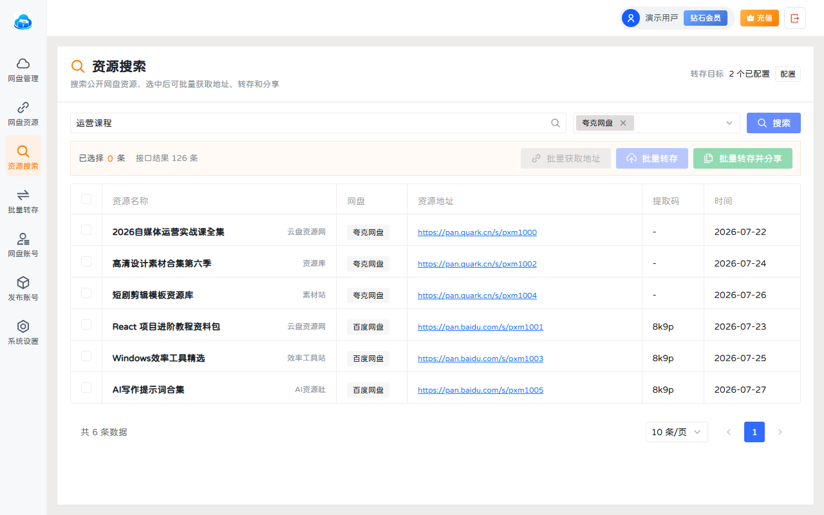Viewport: 824px width, 515px height.
Task: Click the orange 充值 button
Action: pos(760,18)
